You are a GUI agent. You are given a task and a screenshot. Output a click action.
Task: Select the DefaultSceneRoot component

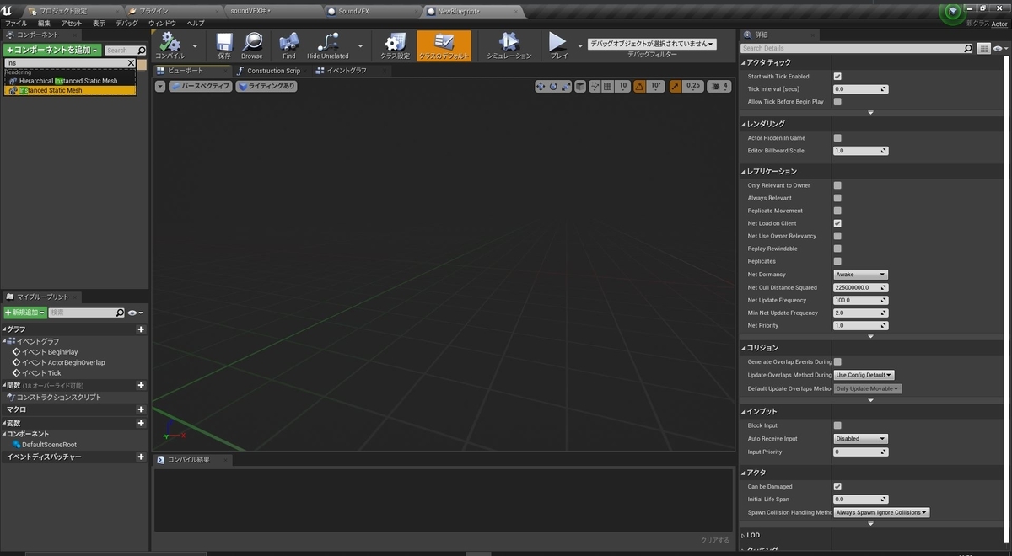coord(48,445)
